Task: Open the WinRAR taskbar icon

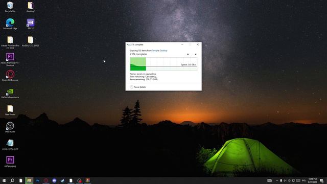Action: (x=88, y=180)
